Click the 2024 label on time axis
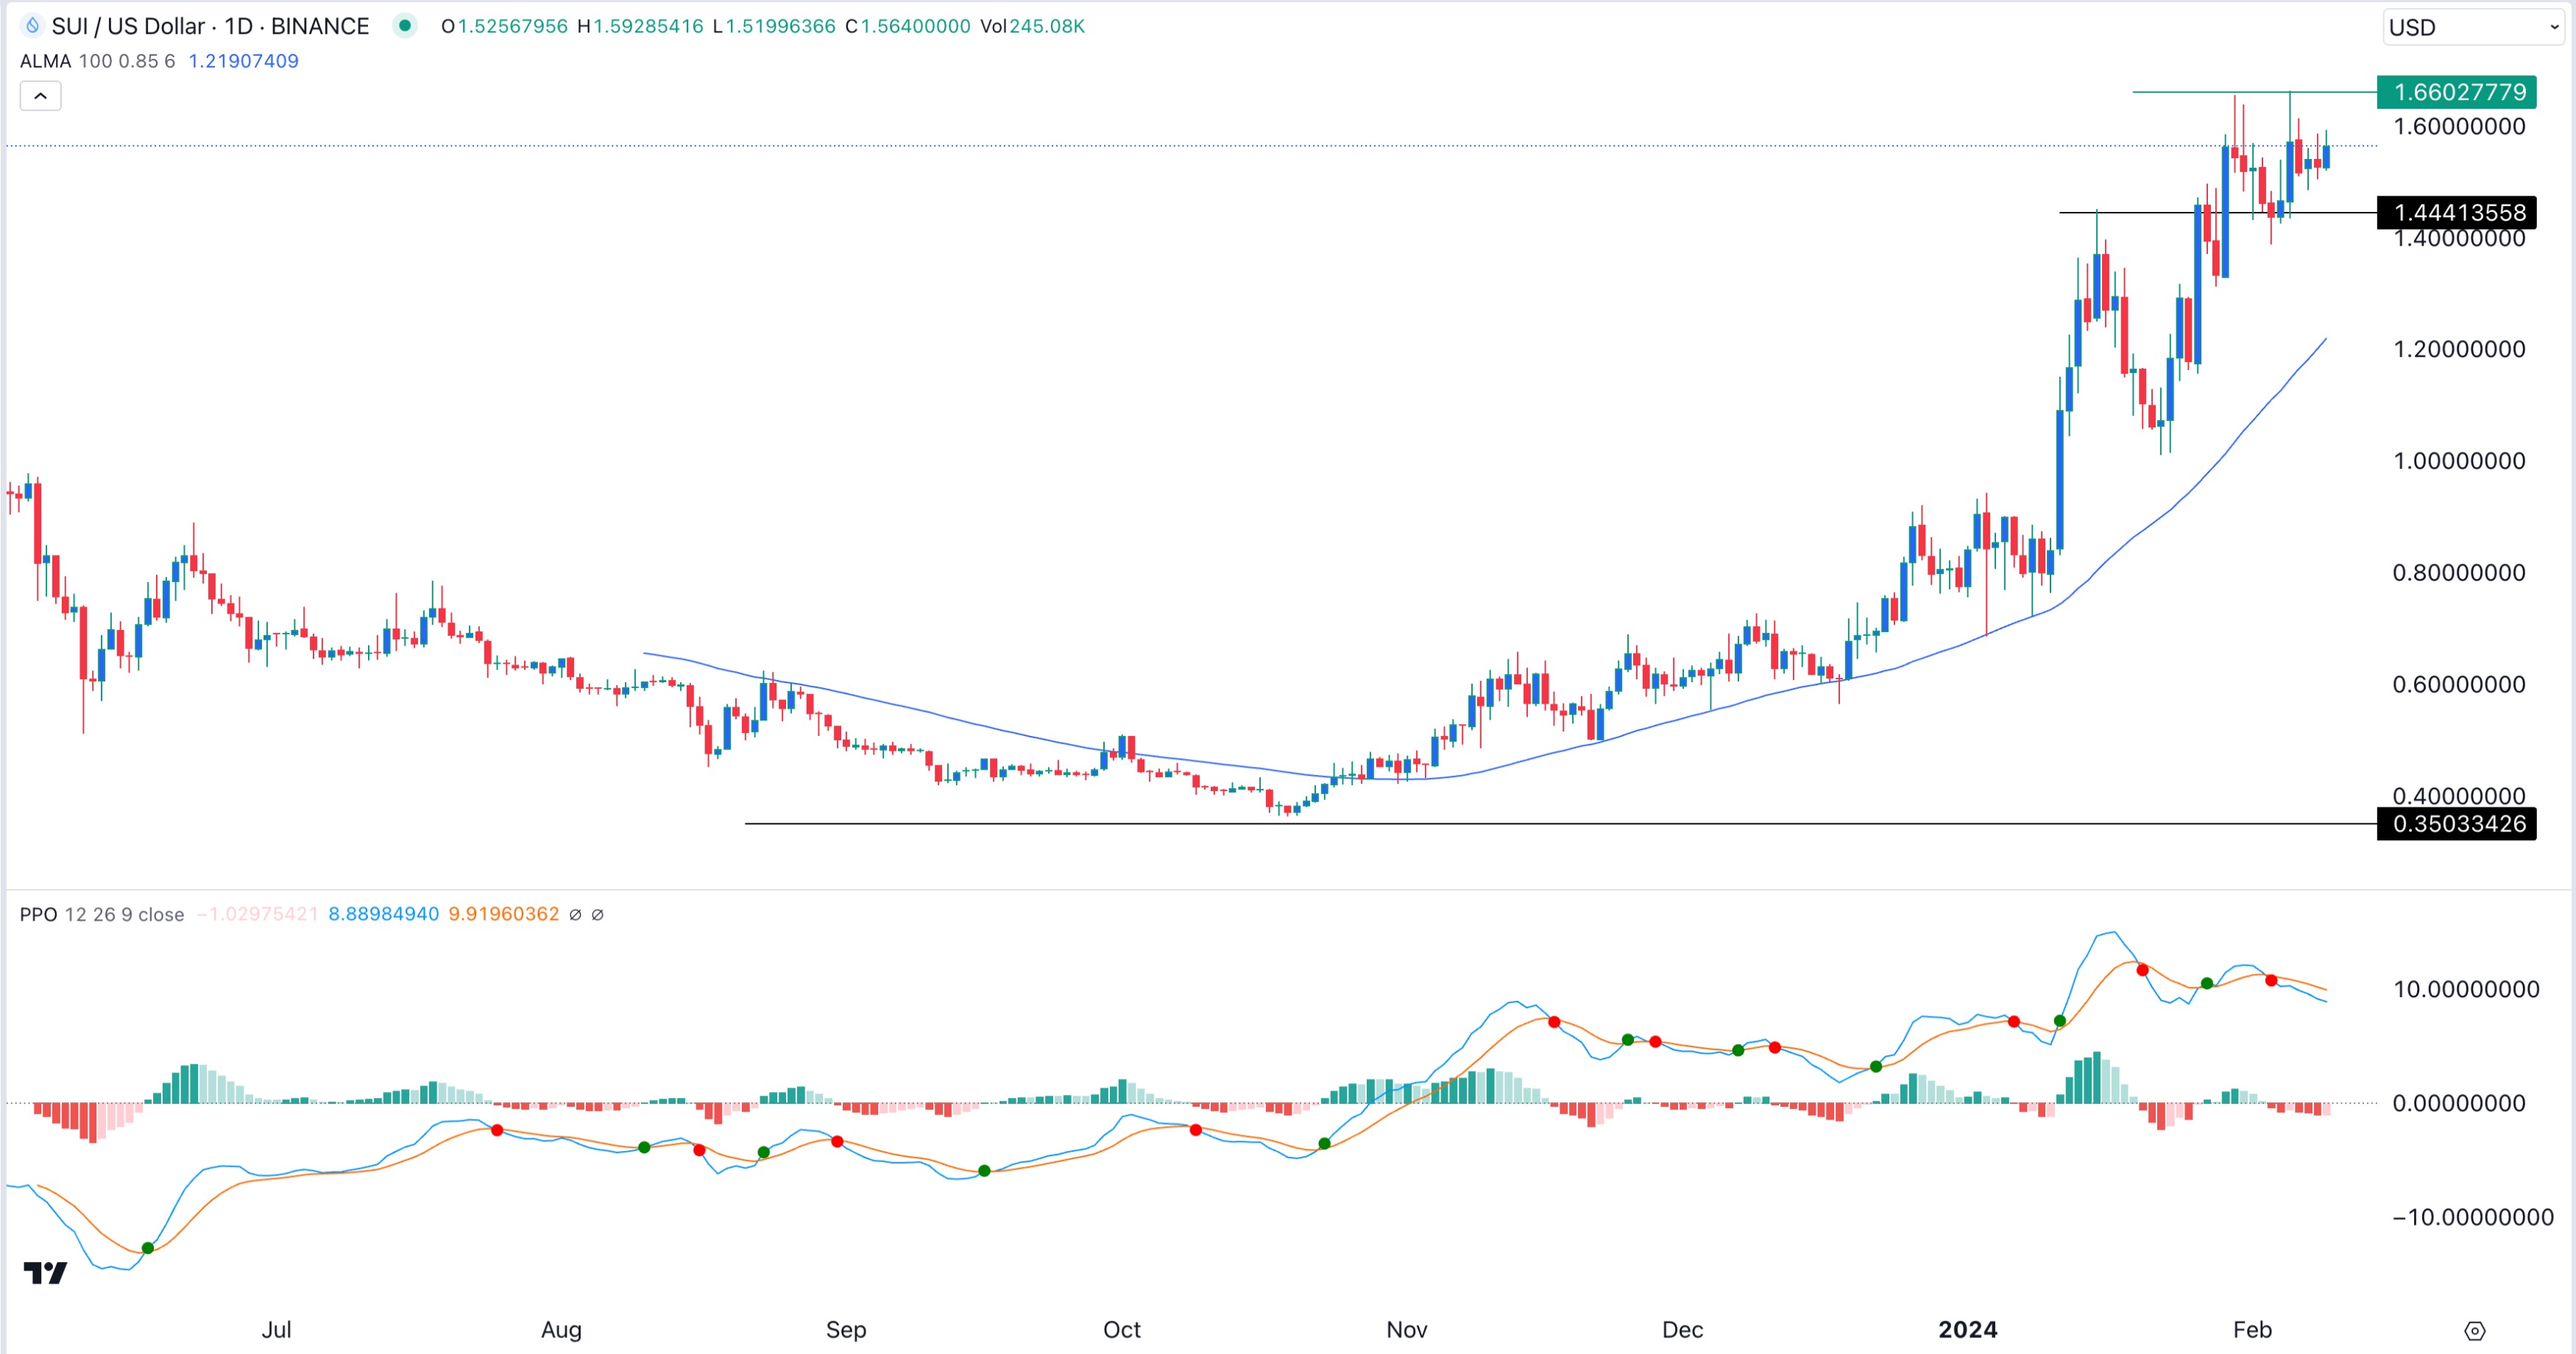2576x1354 pixels. click(x=1967, y=1329)
